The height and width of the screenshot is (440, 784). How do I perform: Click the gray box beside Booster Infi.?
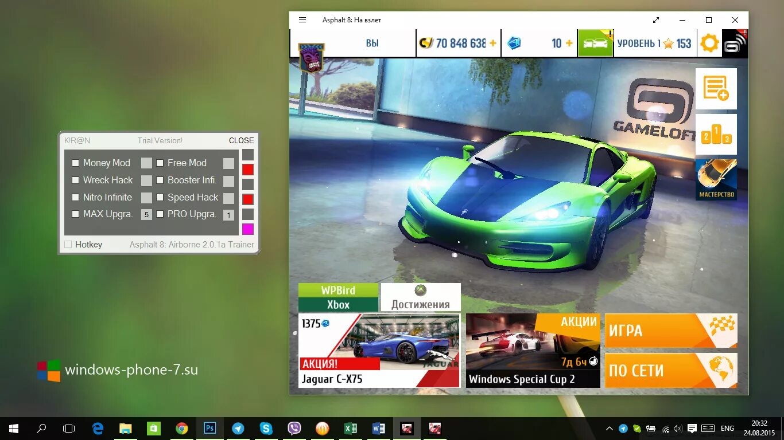[x=228, y=180]
